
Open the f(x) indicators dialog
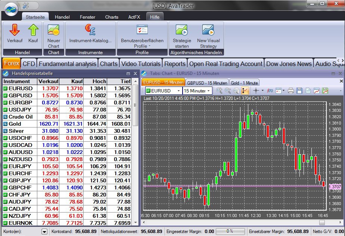click(270, 91)
